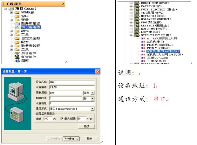Click the 自定义函数 folder icon

point(17,38)
